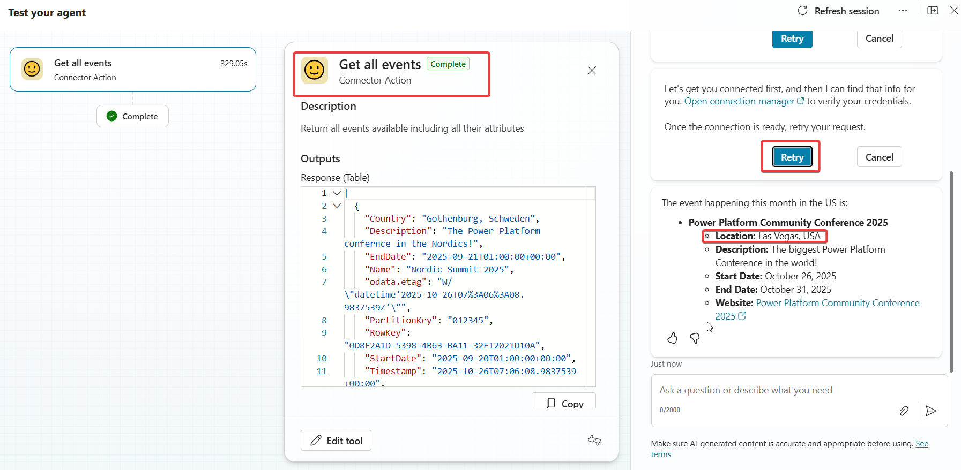Click feedback thumbs icon in tool panel
Viewport: 961px width, 470px height.
pyautogui.click(x=594, y=440)
